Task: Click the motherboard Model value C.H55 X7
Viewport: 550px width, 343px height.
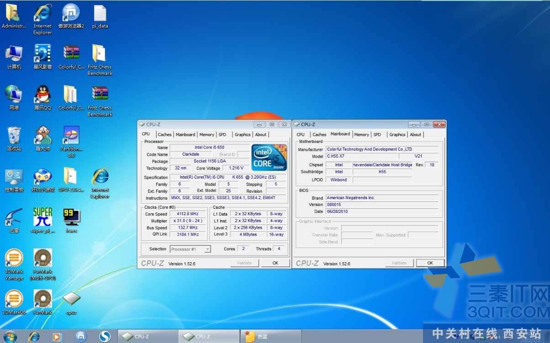Action: tap(361, 156)
